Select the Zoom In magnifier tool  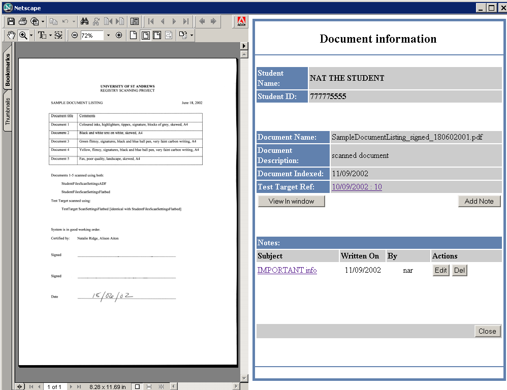pos(23,35)
